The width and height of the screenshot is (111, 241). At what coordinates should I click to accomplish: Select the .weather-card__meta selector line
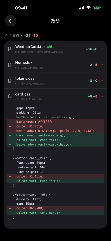pos(55,195)
